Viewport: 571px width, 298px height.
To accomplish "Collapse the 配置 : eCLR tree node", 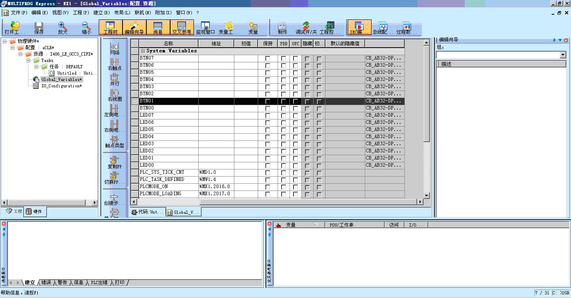I will (x=13, y=48).
